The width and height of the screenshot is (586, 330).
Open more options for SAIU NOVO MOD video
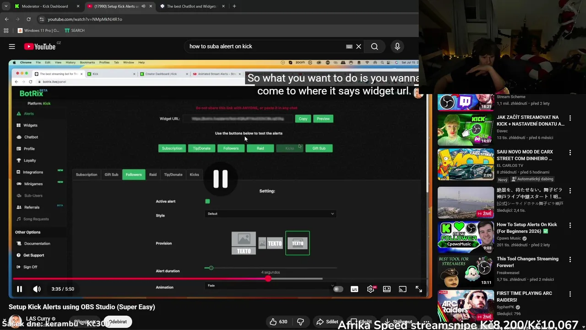click(570, 153)
